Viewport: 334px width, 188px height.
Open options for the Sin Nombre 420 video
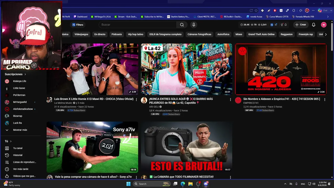[x=325, y=99]
